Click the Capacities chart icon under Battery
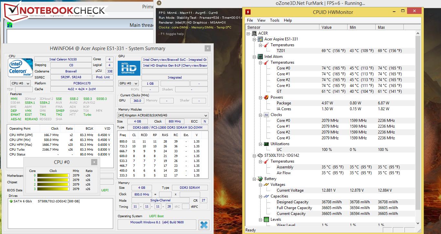The image size is (441, 234). click(x=266, y=196)
